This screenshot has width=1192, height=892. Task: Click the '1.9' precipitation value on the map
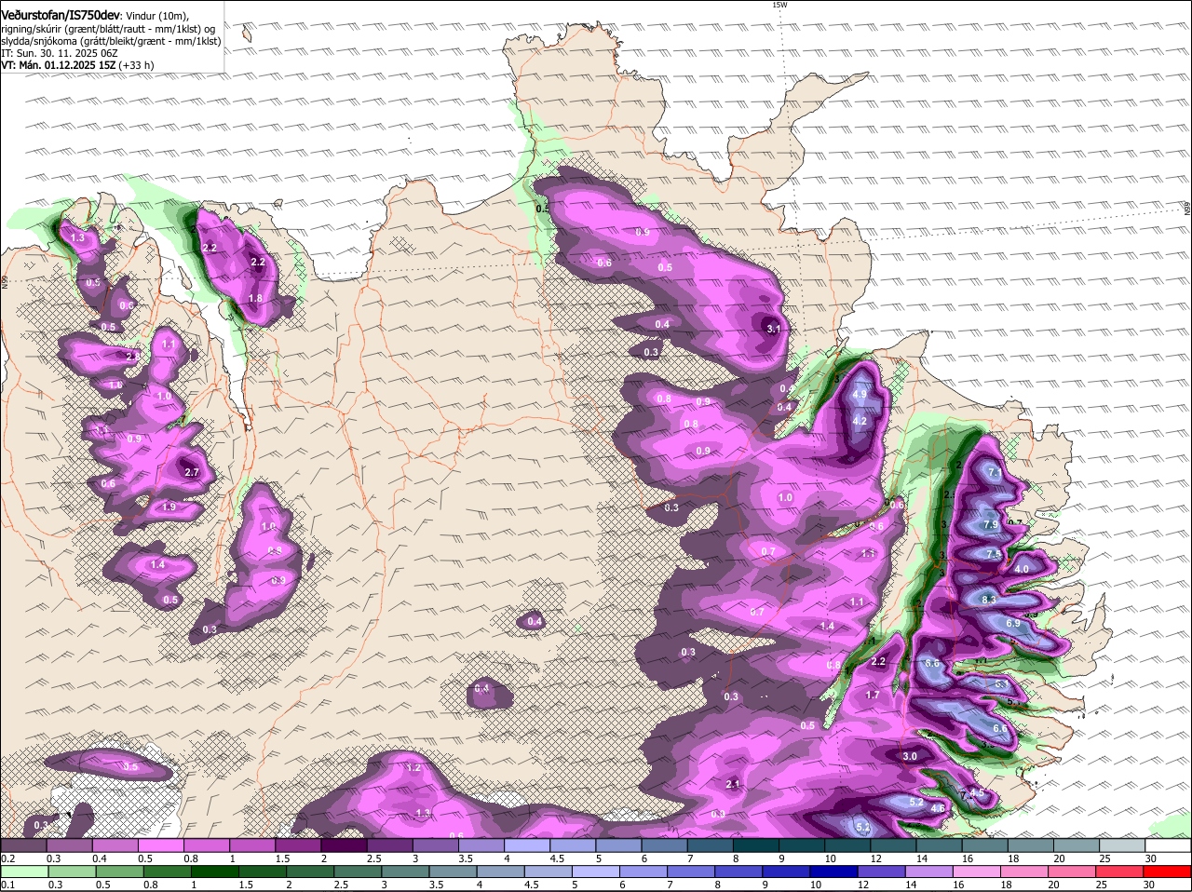[169, 507]
